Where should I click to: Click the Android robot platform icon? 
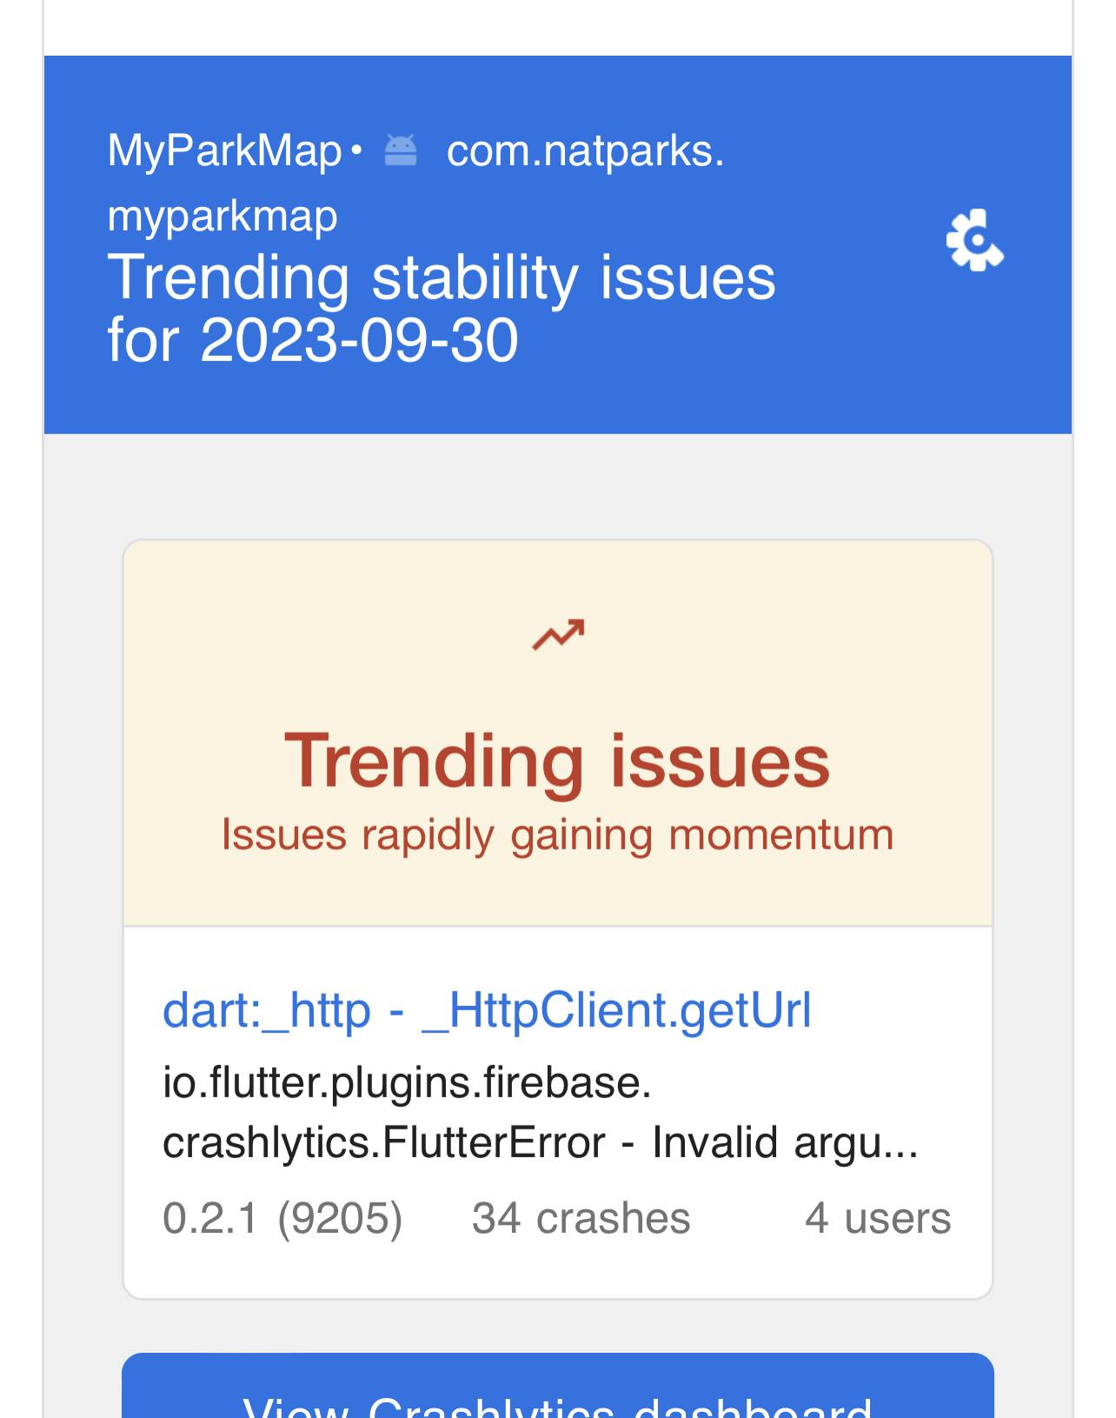pyautogui.click(x=401, y=150)
